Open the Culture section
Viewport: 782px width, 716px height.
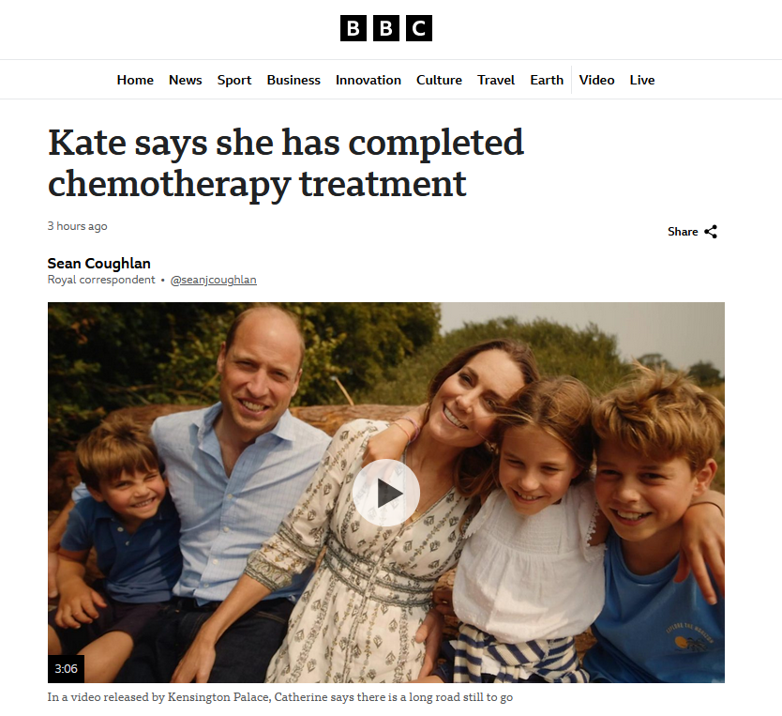[x=439, y=80]
